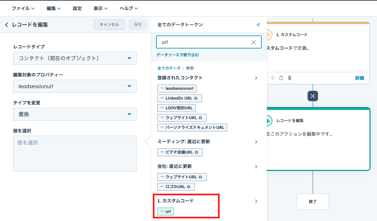Viewport: 377px width, 221px height.
Task: Copy the カスタムコード action with clipboard icon
Action: tap(281, 78)
